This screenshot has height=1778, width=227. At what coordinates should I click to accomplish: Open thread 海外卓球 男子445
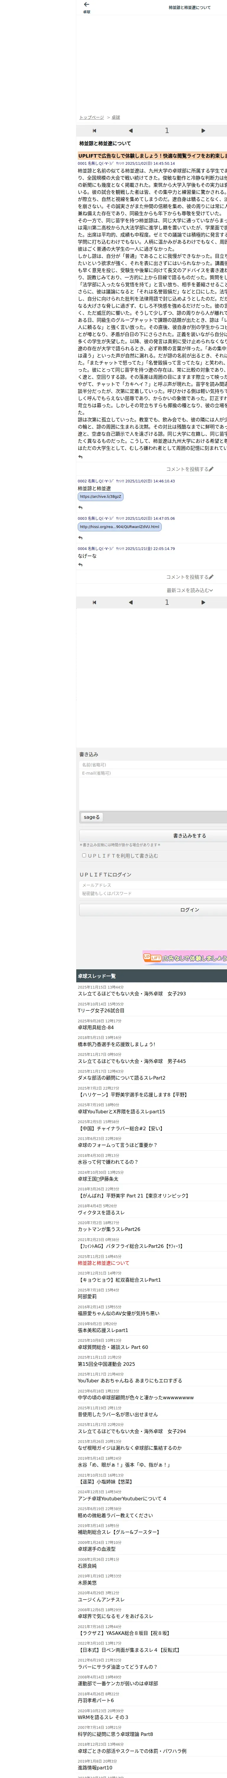132,1061
